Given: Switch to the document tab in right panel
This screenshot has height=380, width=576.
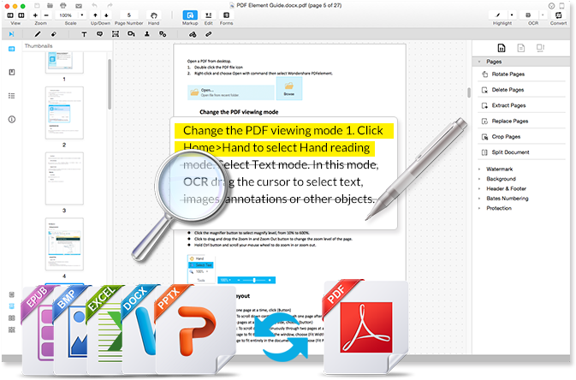Looking at the screenshot, I should tap(521, 48).
